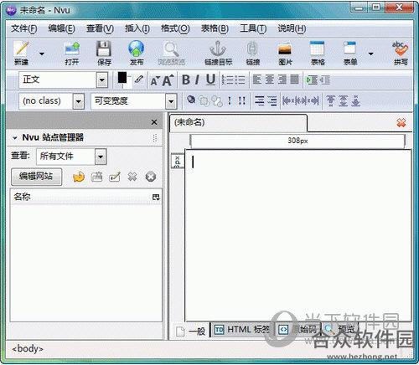Click the browser preview magnifier icon
The height and width of the screenshot is (365, 419).
[171, 53]
